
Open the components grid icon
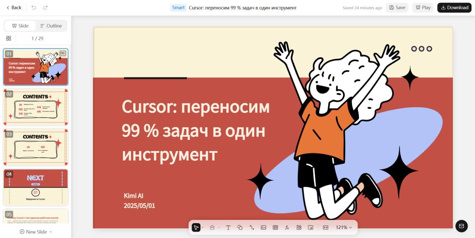pos(299,227)
